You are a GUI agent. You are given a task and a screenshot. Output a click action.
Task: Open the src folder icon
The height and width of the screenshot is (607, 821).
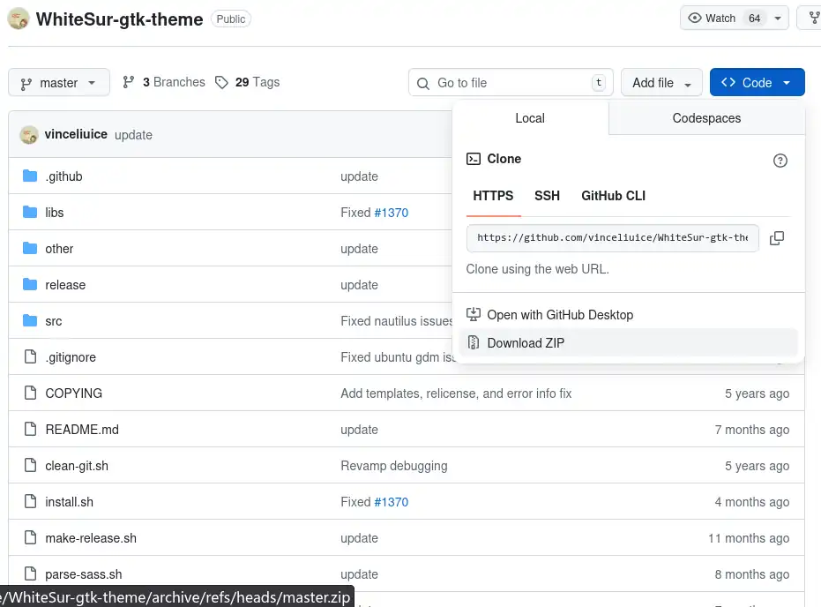tap(27, 320)
